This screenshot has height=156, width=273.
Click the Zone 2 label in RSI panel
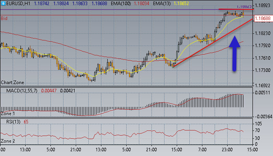(x=8, y=141)
